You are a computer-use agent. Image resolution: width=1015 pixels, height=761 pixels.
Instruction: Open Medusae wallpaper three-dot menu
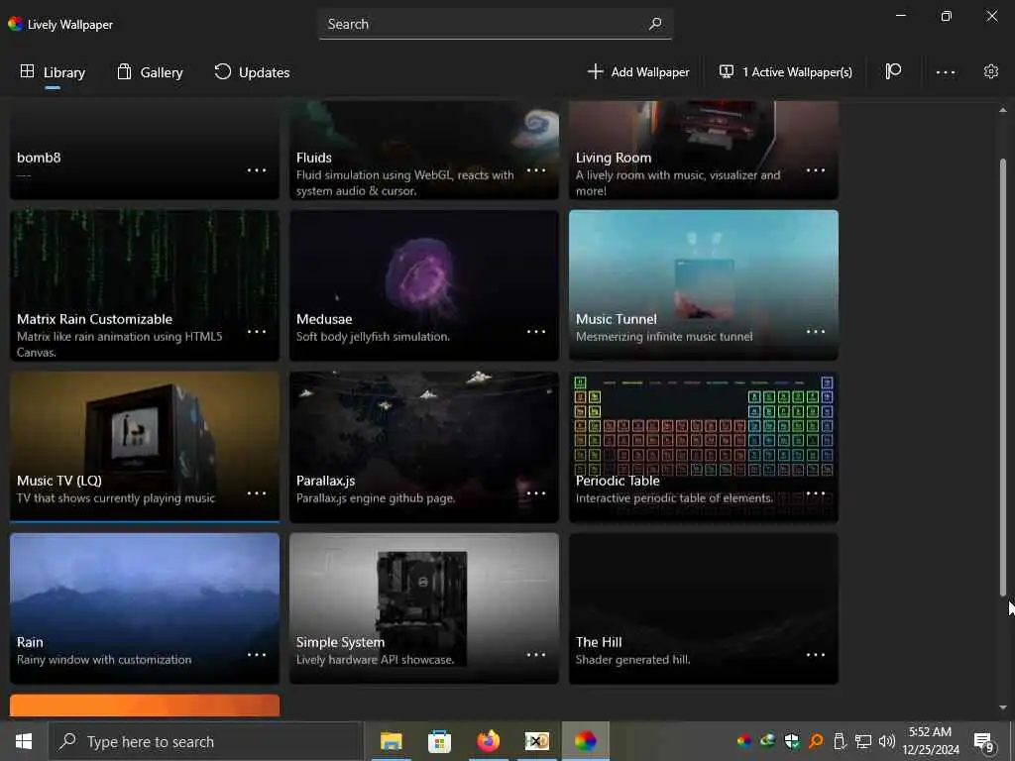coord(536,331)
